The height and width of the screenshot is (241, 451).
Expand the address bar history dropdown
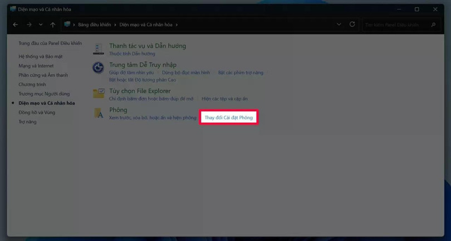[x=339, y=24]
